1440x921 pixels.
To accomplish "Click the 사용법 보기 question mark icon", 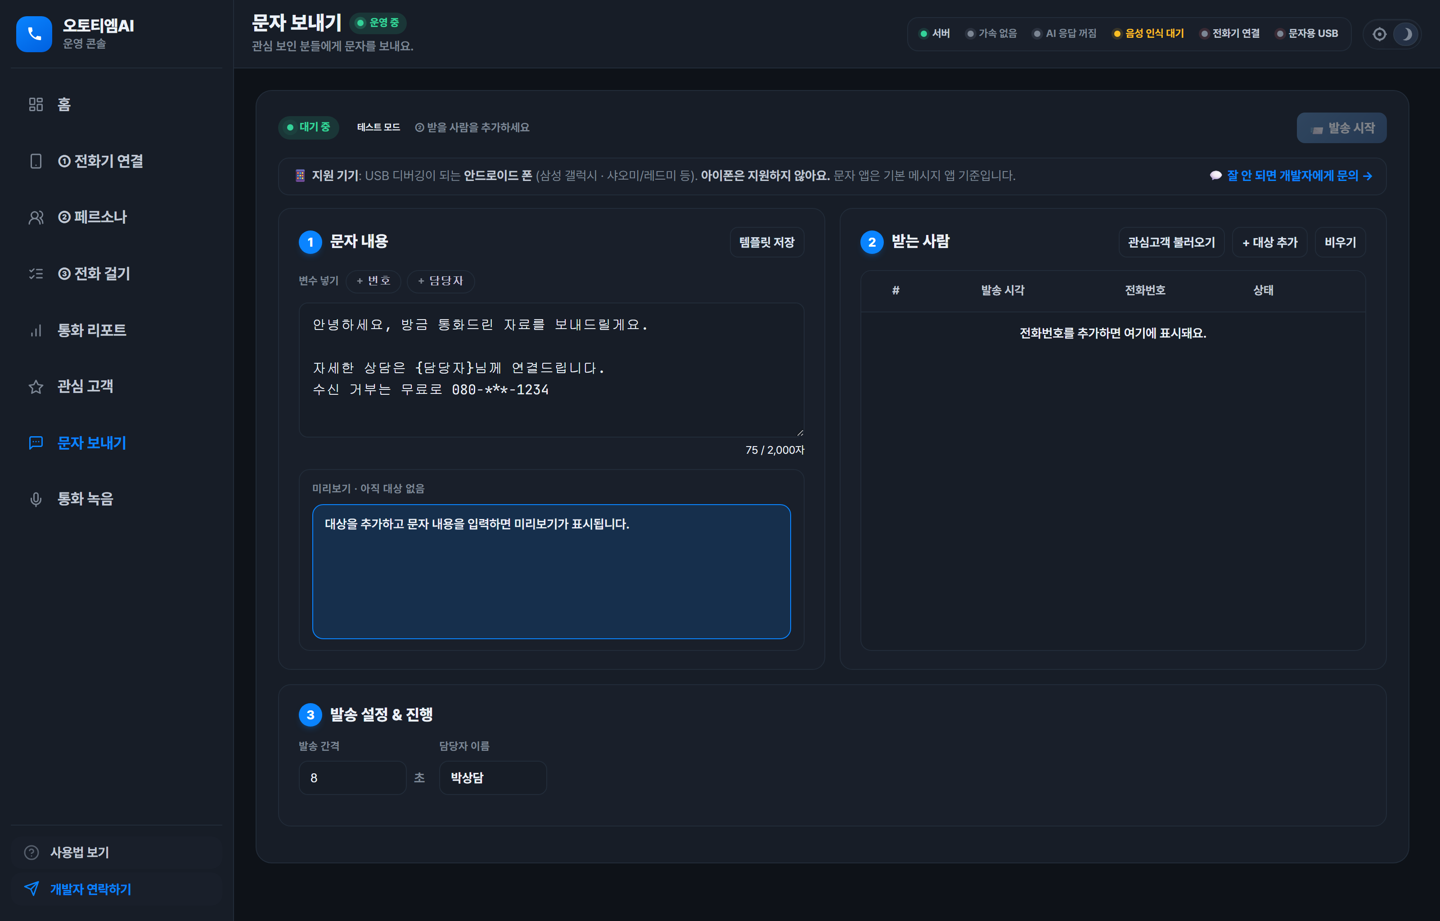I will (31, 852).
